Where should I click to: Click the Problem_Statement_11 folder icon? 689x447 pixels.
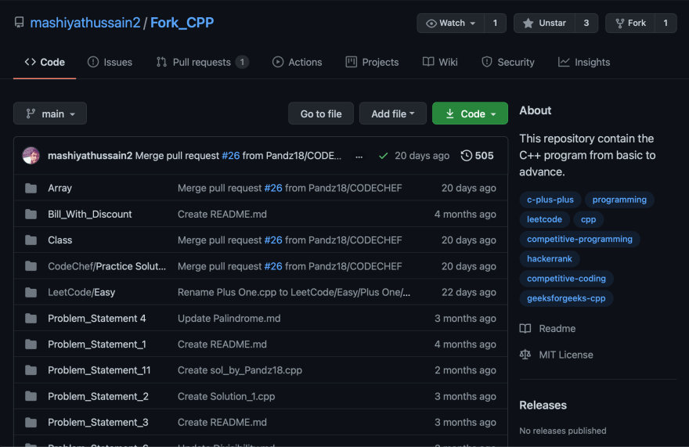(31, 370)
